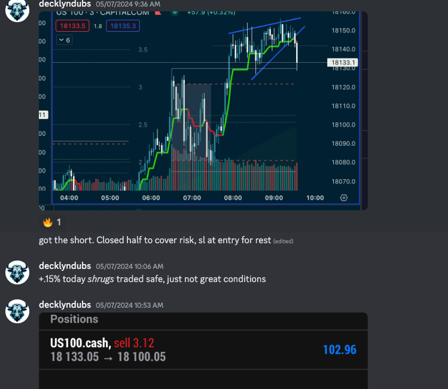Open the Positions screenshot attachment
448x389 pixels.
pyautogui.click(x=203, y=351)
